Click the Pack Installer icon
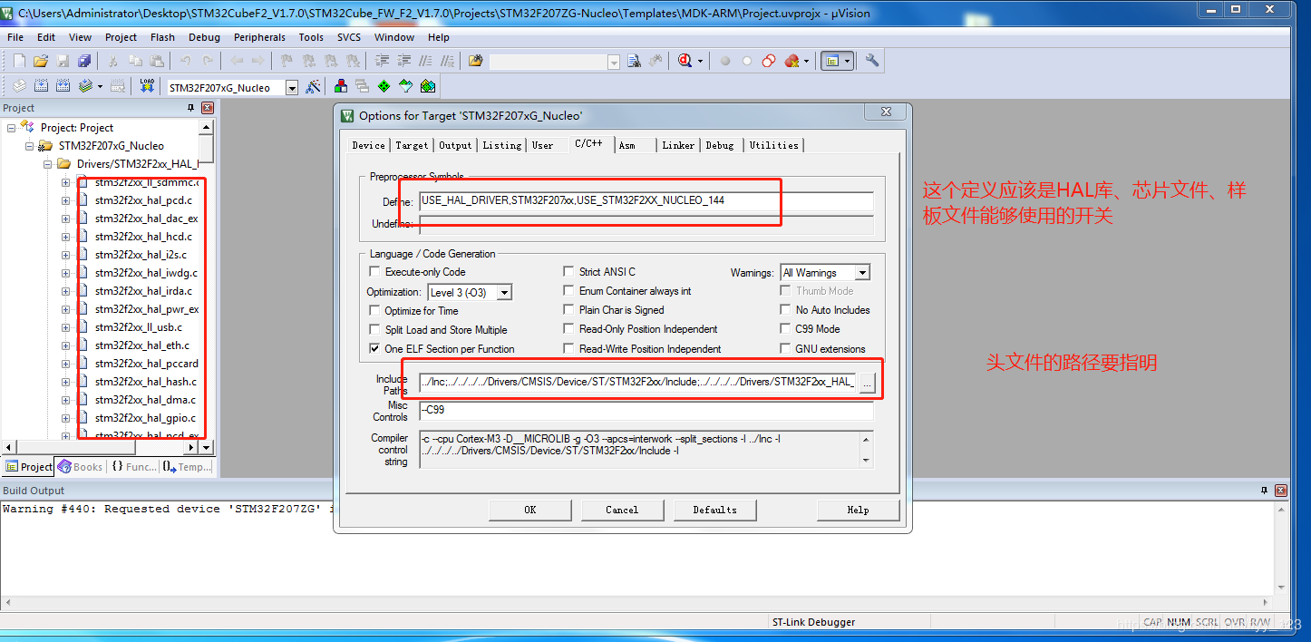1311x642 pixels. click(x=428, y=87)
